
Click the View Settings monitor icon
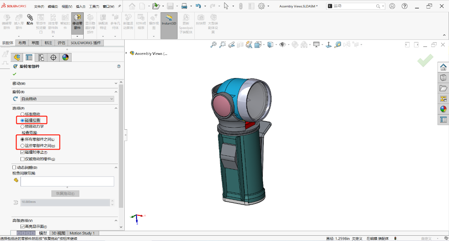click(317, 45)
